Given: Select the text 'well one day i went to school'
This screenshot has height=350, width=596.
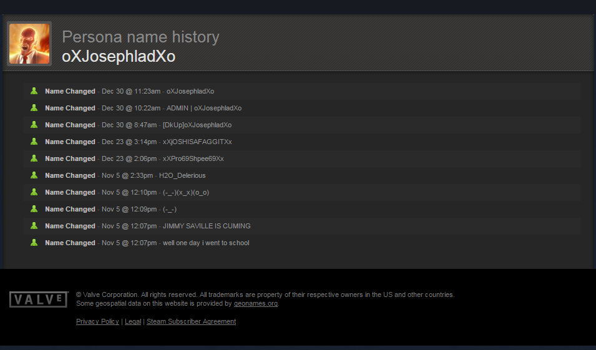Looking at the screenshot, I should [x=206, y=243].
